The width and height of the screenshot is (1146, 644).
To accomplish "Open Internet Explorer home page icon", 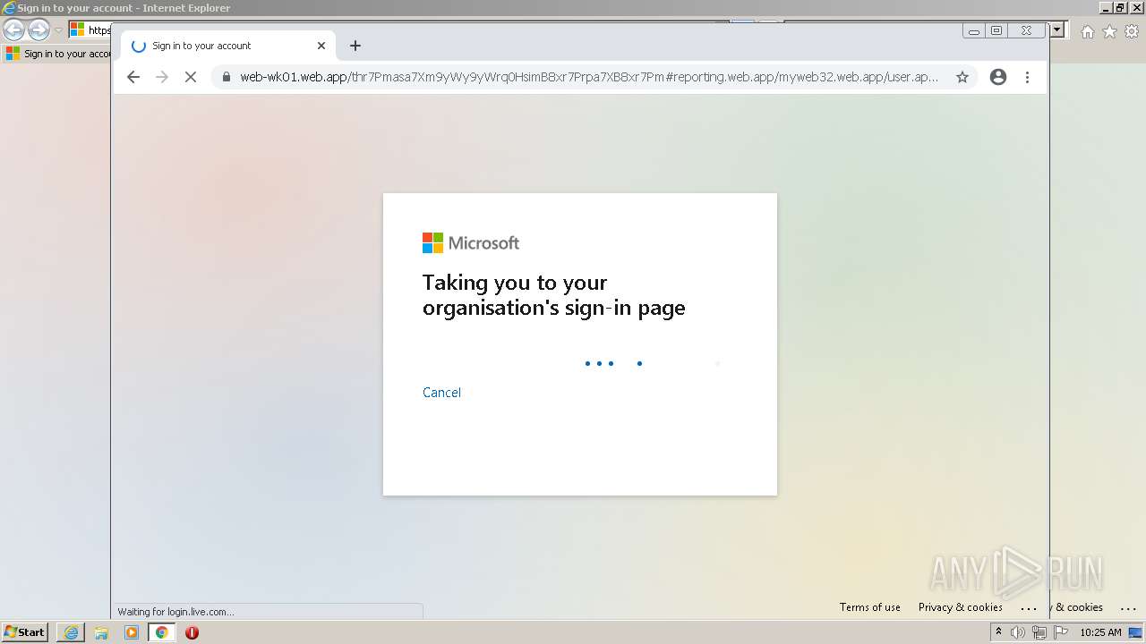I will [x=1088, y=31].
